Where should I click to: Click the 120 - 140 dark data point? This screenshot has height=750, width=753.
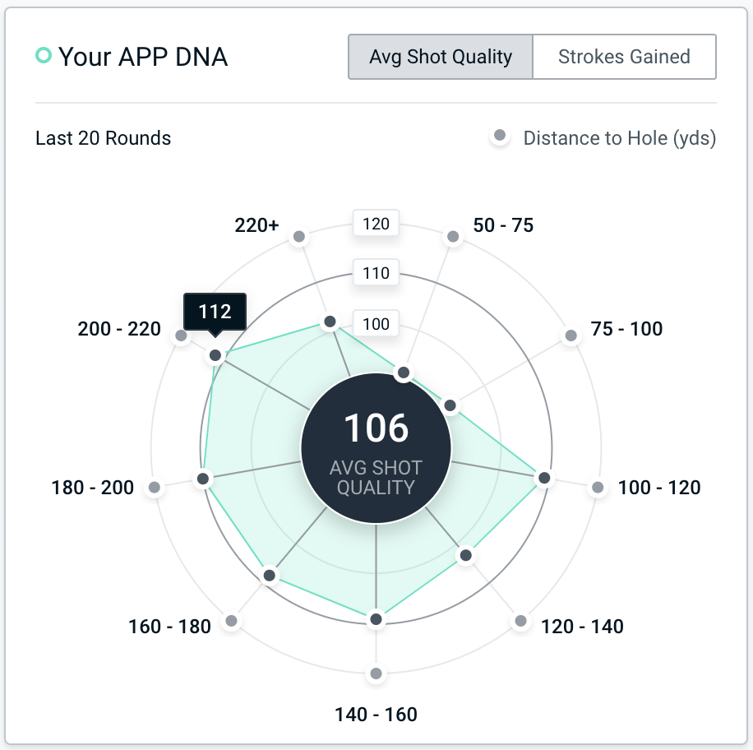pos(465,555)
